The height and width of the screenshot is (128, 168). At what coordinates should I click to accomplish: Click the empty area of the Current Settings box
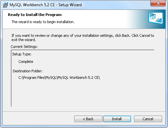(x=83, y=93)
